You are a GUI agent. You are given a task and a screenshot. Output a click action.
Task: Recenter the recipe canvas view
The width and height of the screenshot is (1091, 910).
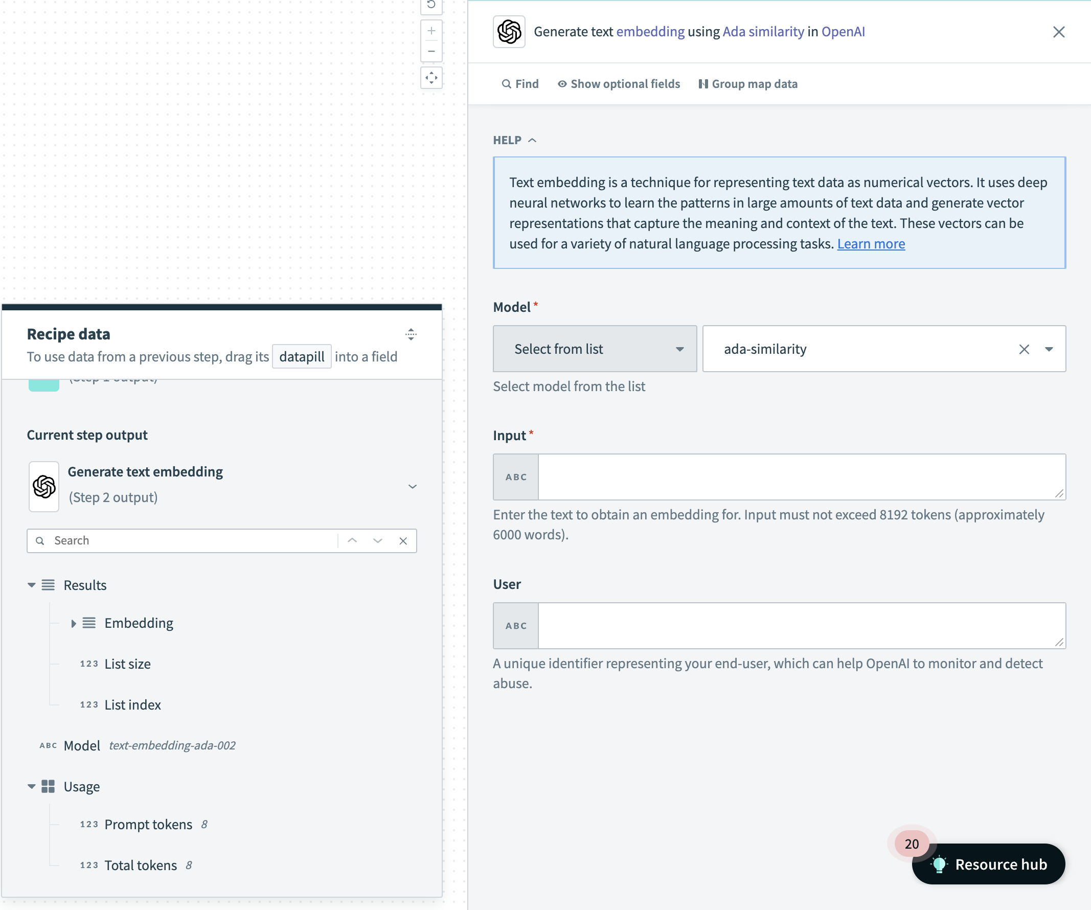click(x=430, y=77)
